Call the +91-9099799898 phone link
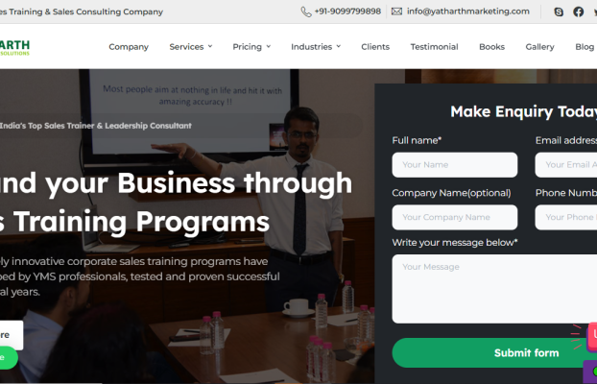 347,12
